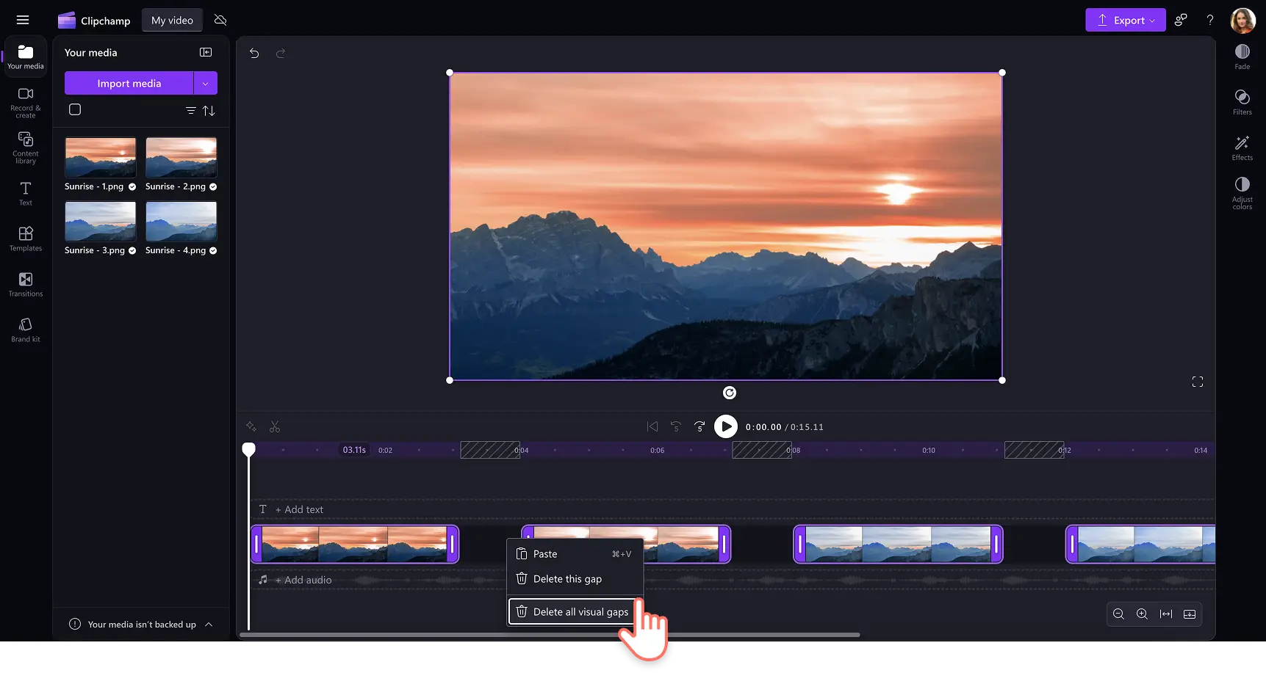Open the Content library panel

click(x=25, y=147)
